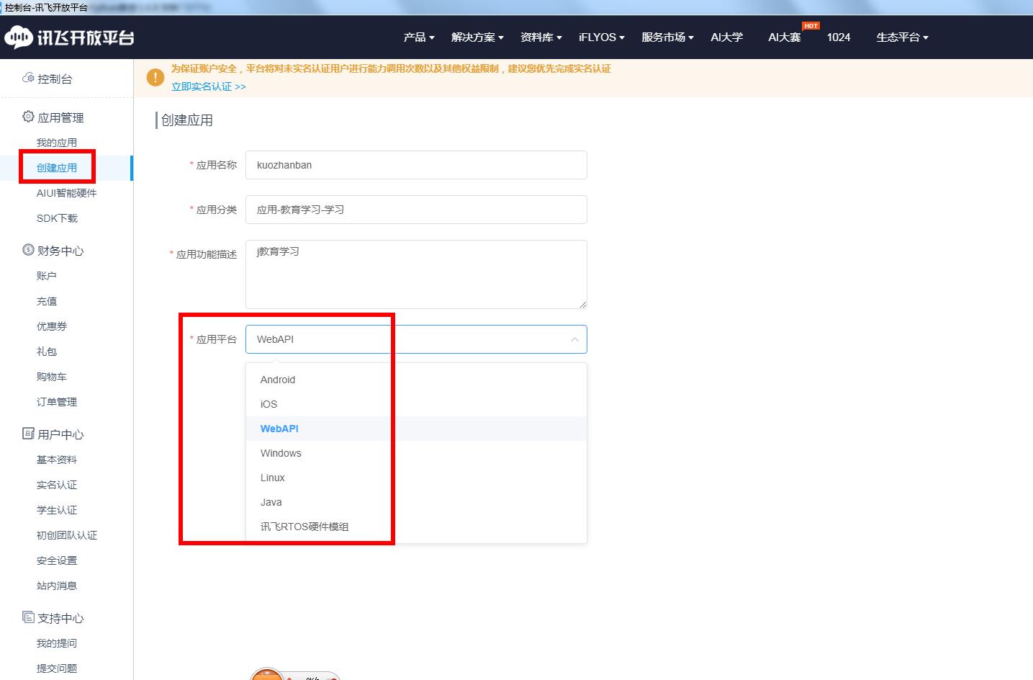Expand the iFLYOS menu
This screenshot has height=680, width=1033.
602,37
